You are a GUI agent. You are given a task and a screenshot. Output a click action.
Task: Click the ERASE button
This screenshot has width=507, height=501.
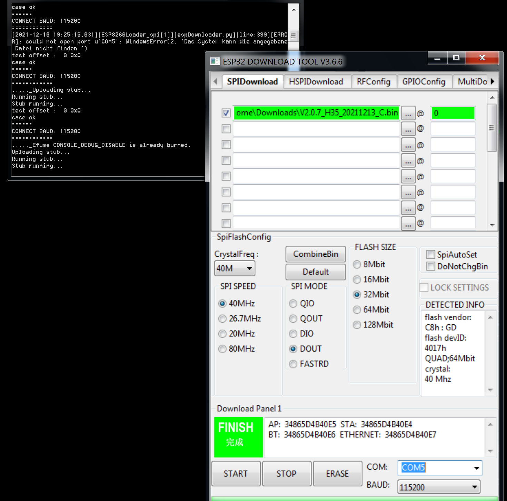pos(338,473)
